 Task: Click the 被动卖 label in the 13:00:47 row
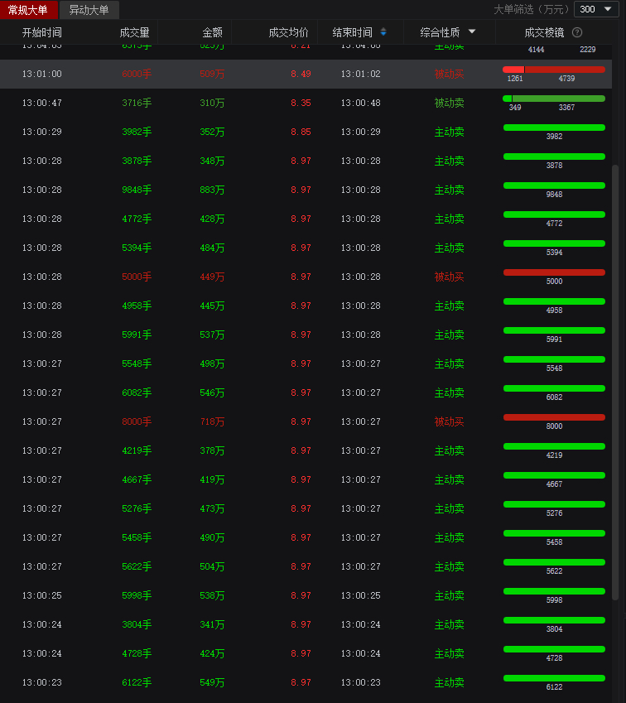click(449, 103)
